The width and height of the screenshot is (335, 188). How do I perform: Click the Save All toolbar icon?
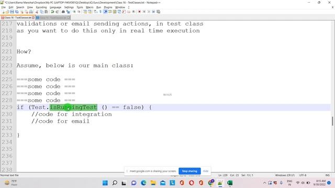[x=17, y=11]
